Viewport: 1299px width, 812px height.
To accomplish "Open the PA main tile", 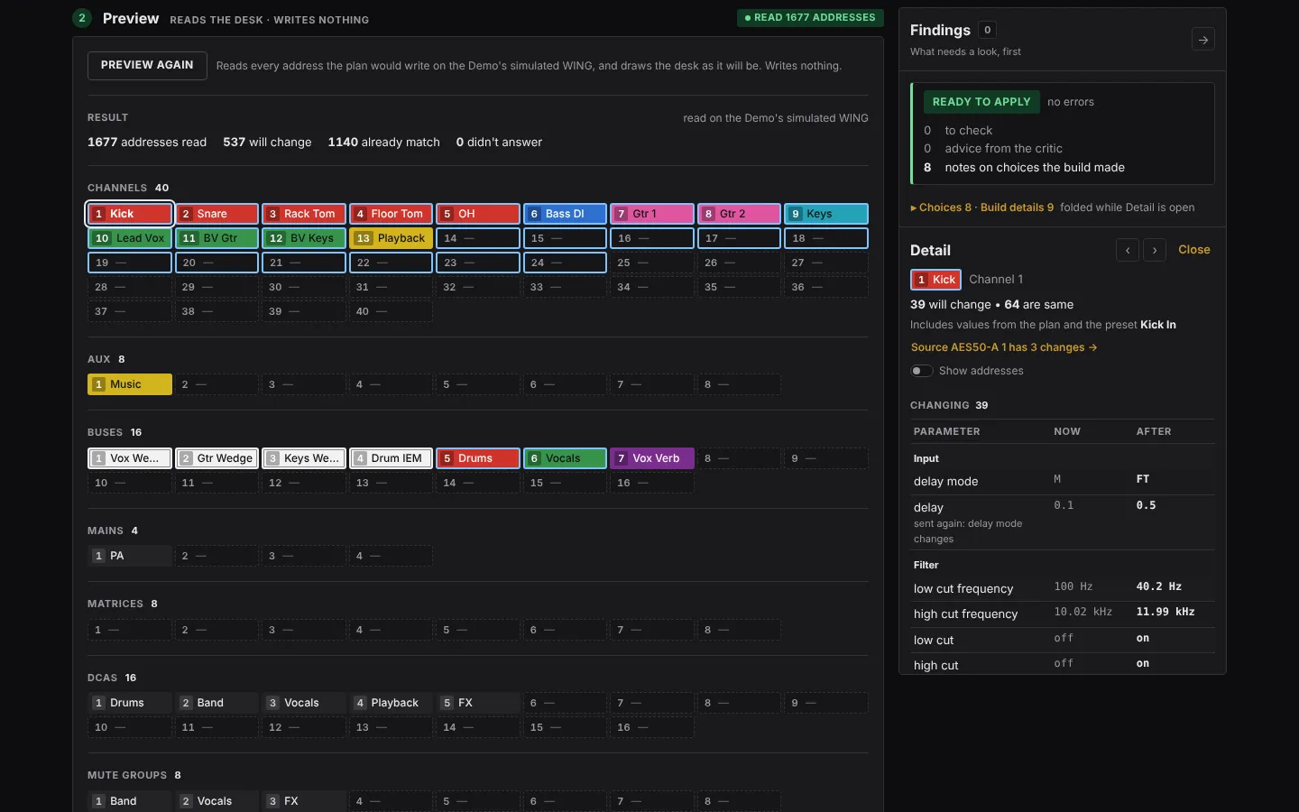I will point(130,556).
